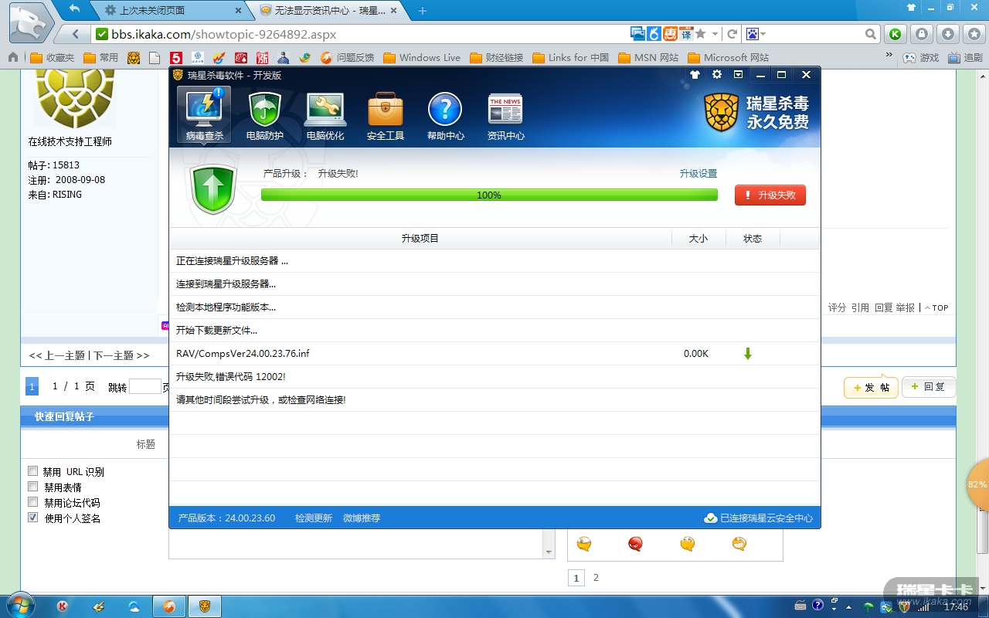Open the Windows Live bookmarks folder
The width and height of the screenshot is (989, 618).
click(x=421, y=57)
